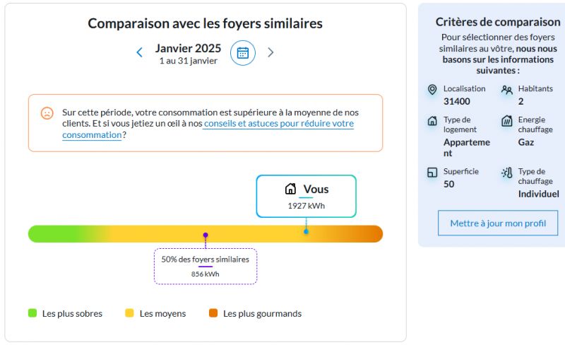This screenshot has width=565, height=350.
Task: Click the Localisation pin icon
Action: [432, 90]
